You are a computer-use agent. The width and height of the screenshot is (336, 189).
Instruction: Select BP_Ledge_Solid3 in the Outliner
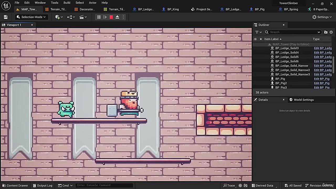287,48
